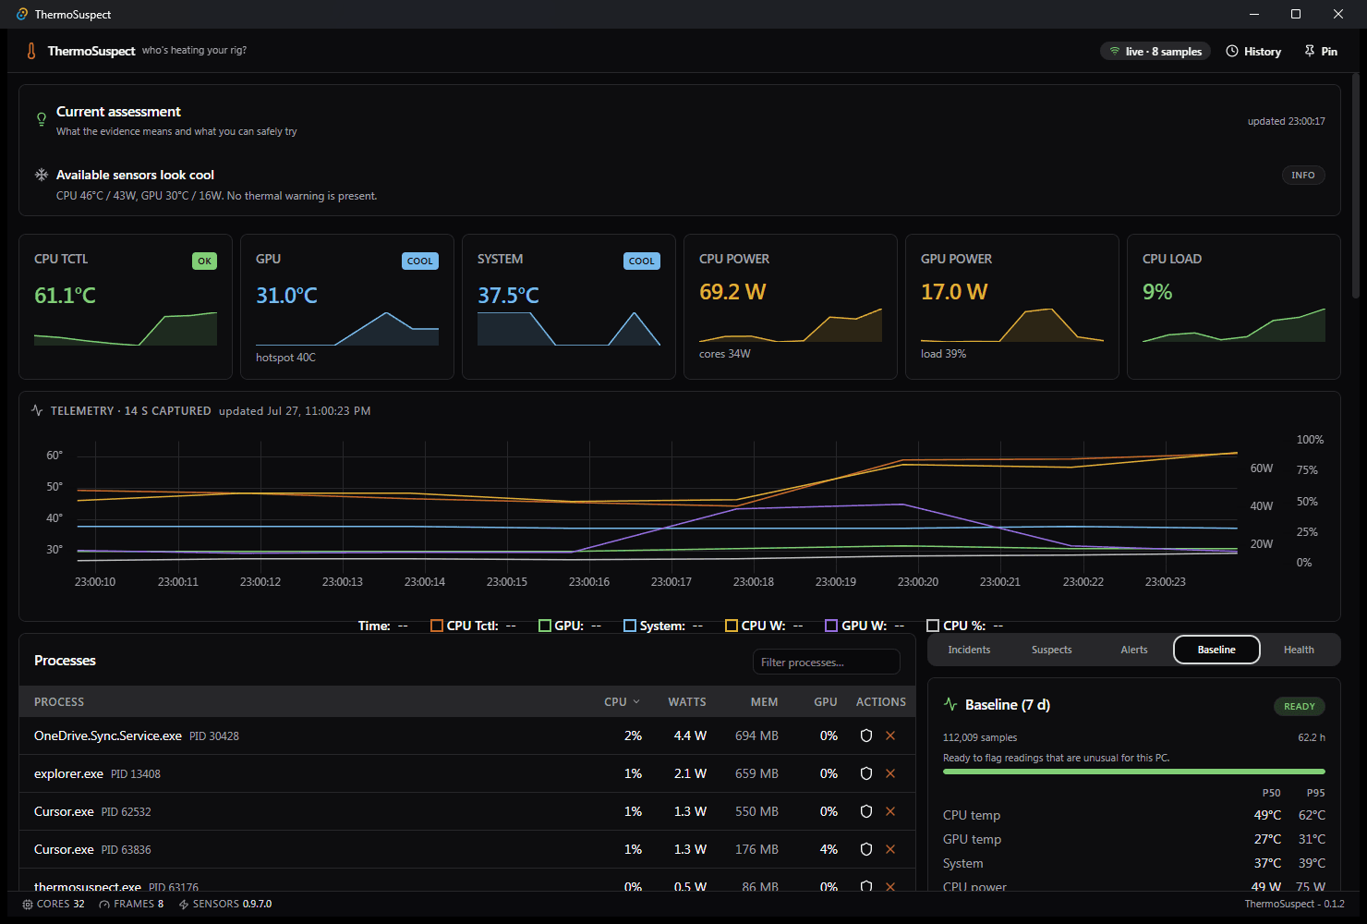Image resolution: width=1367 pixels, height=924 pixels.
Task: Expand the INFO badge on assessment
Action: click(1303, 176)
